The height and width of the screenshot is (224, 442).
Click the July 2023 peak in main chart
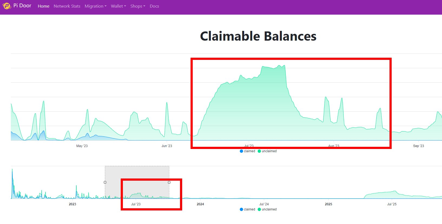click(273, 67)
